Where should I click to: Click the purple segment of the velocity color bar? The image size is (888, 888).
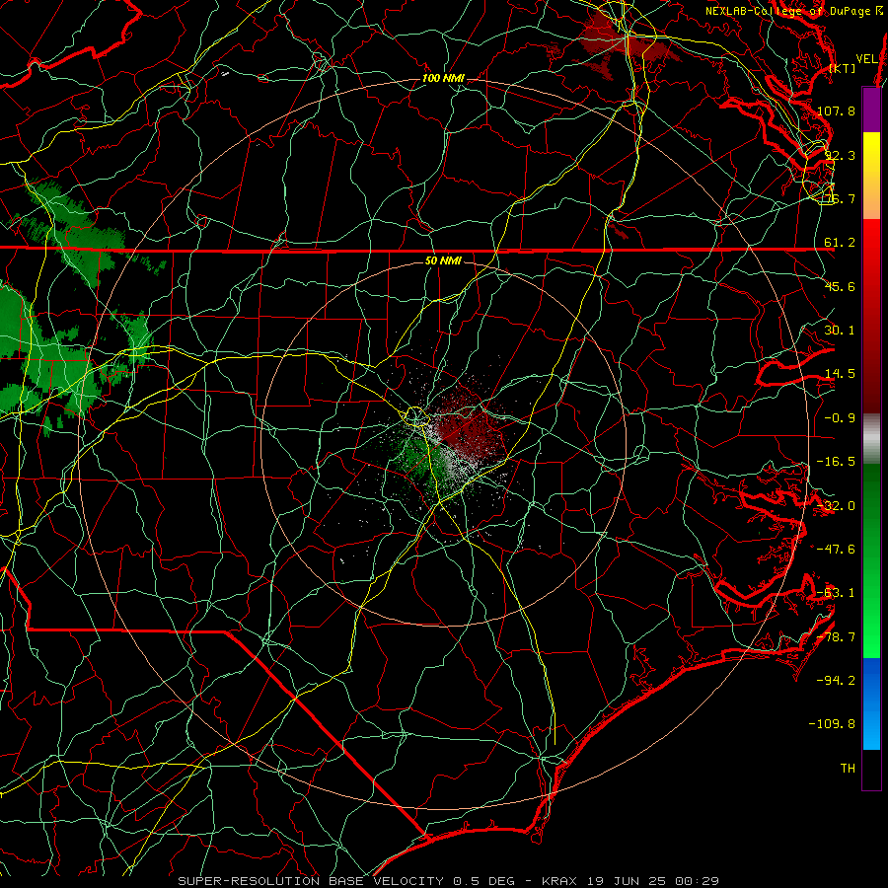pyautogui.click(x=871, y=110)
